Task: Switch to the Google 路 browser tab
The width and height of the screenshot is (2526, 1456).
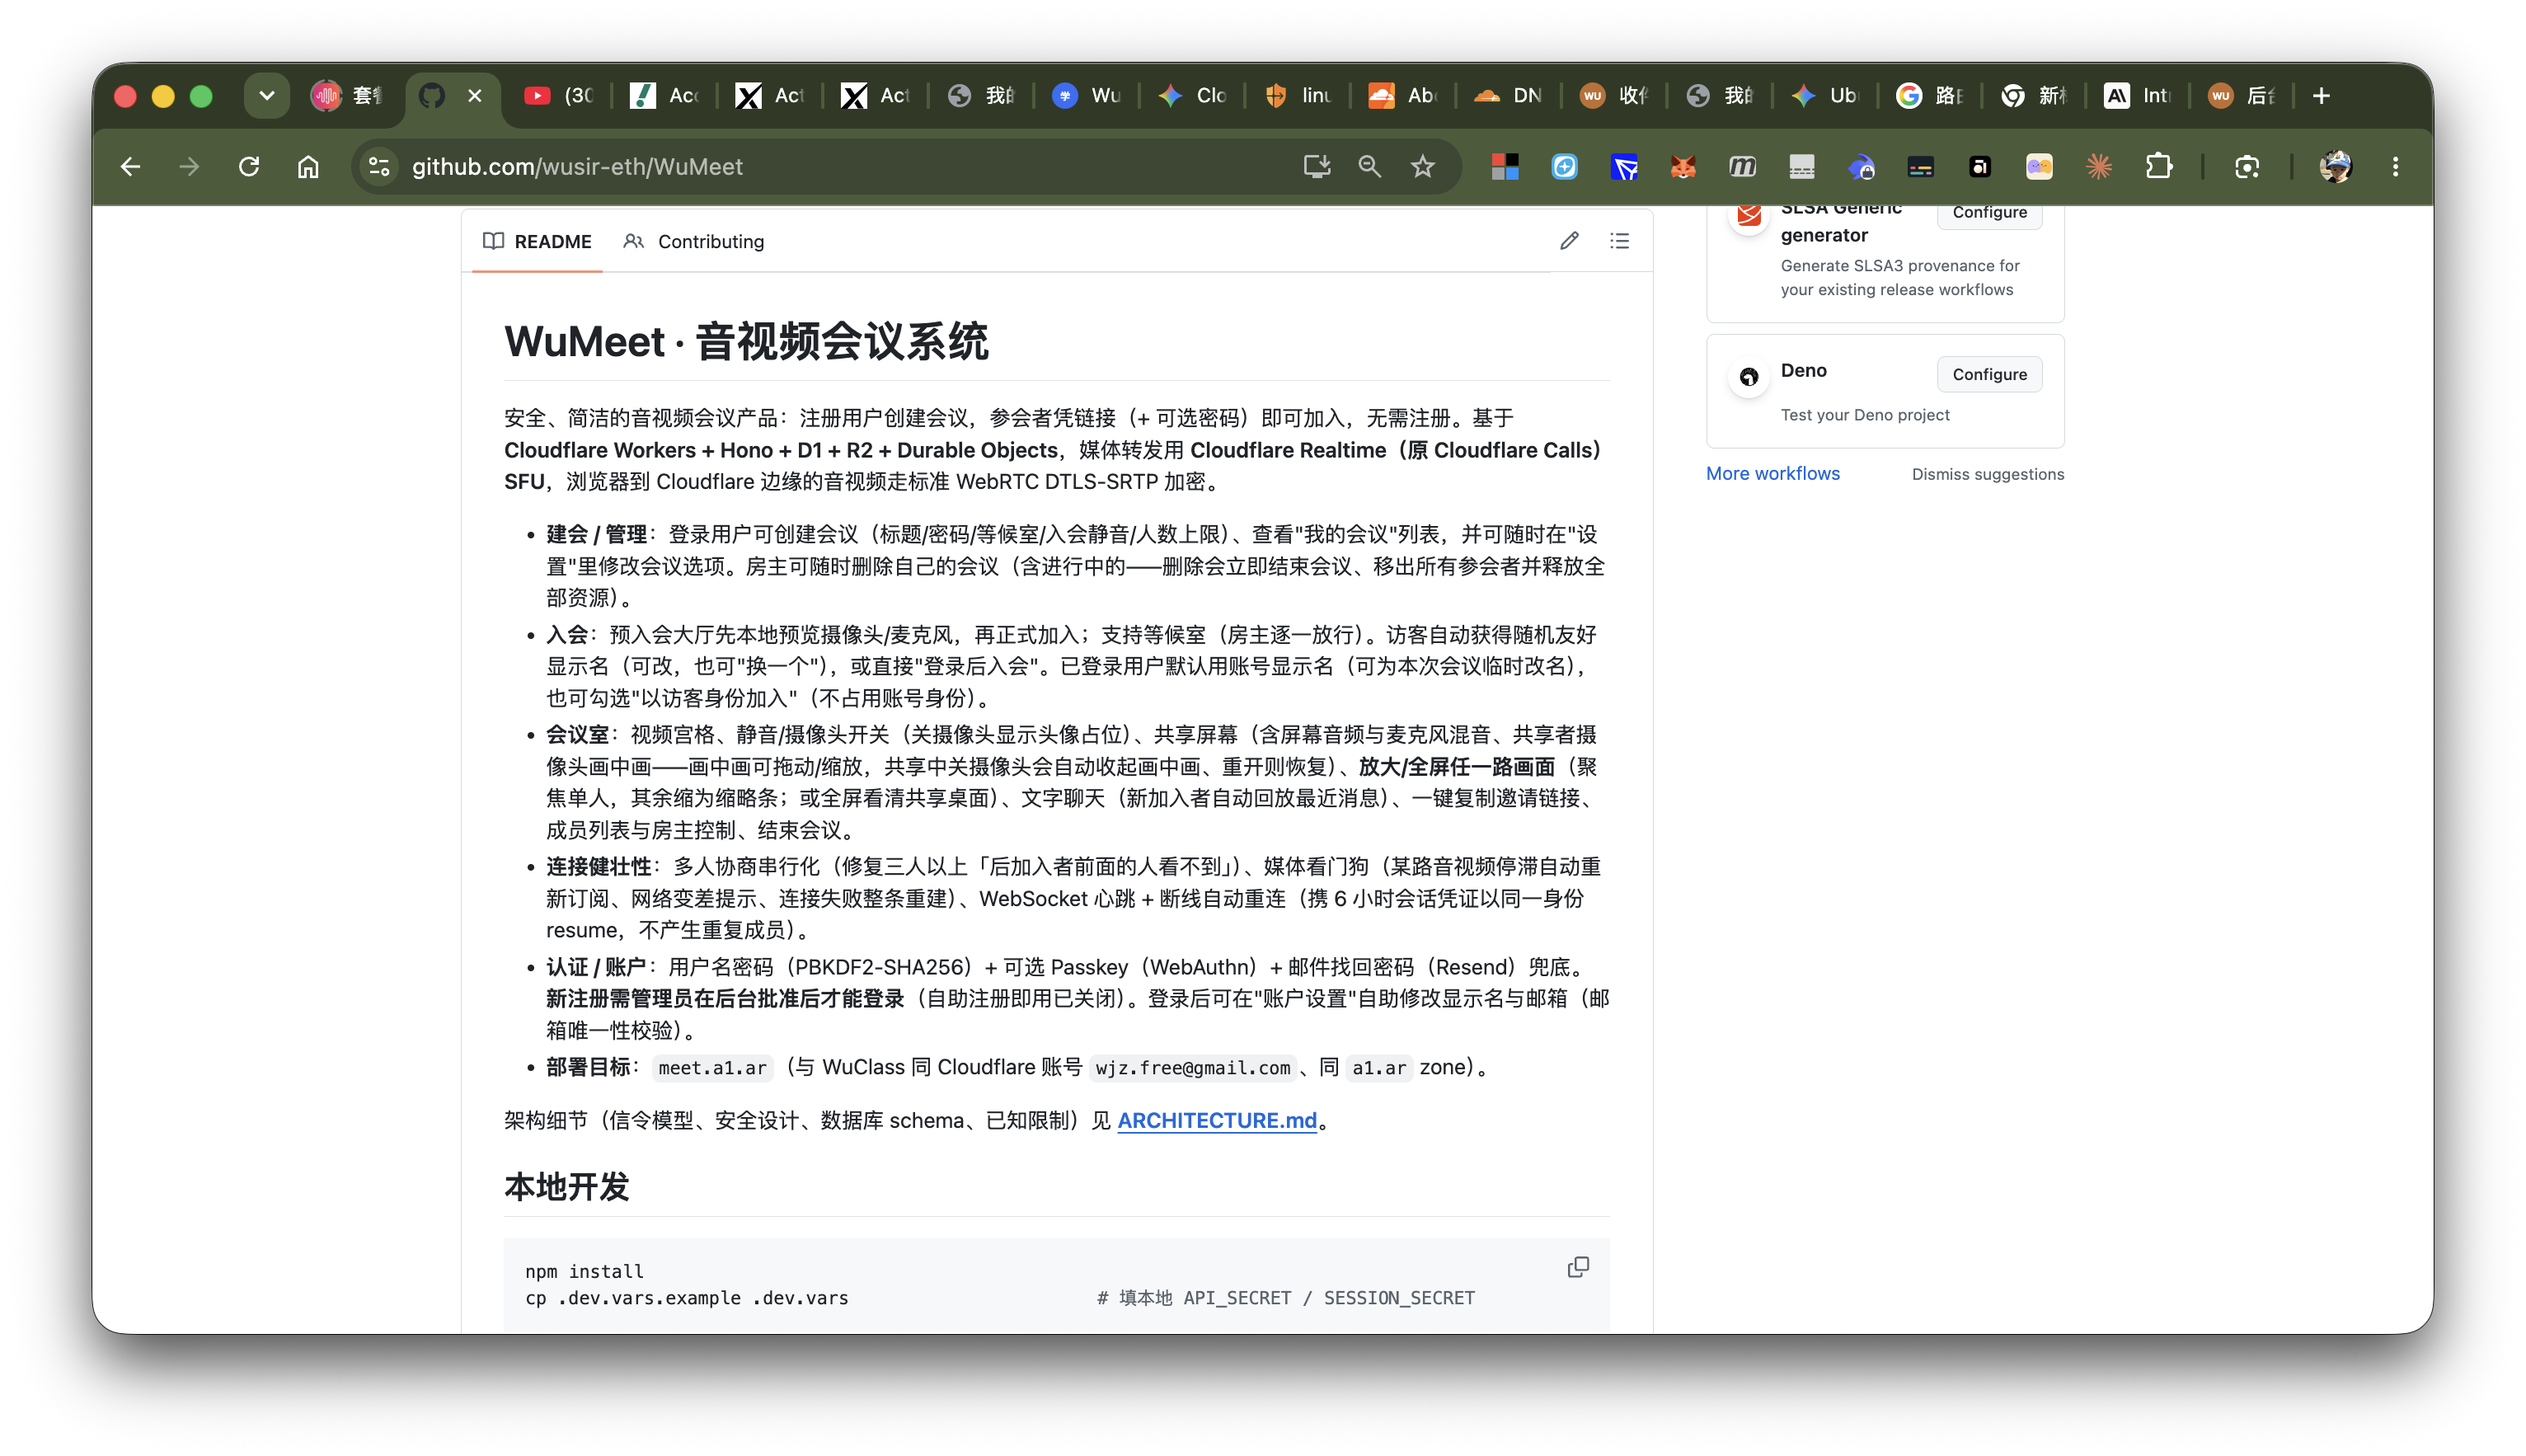Action: pyautogui.click(x=1930, y=96)
